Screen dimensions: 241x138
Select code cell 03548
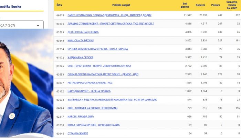(x=60, y=41)
